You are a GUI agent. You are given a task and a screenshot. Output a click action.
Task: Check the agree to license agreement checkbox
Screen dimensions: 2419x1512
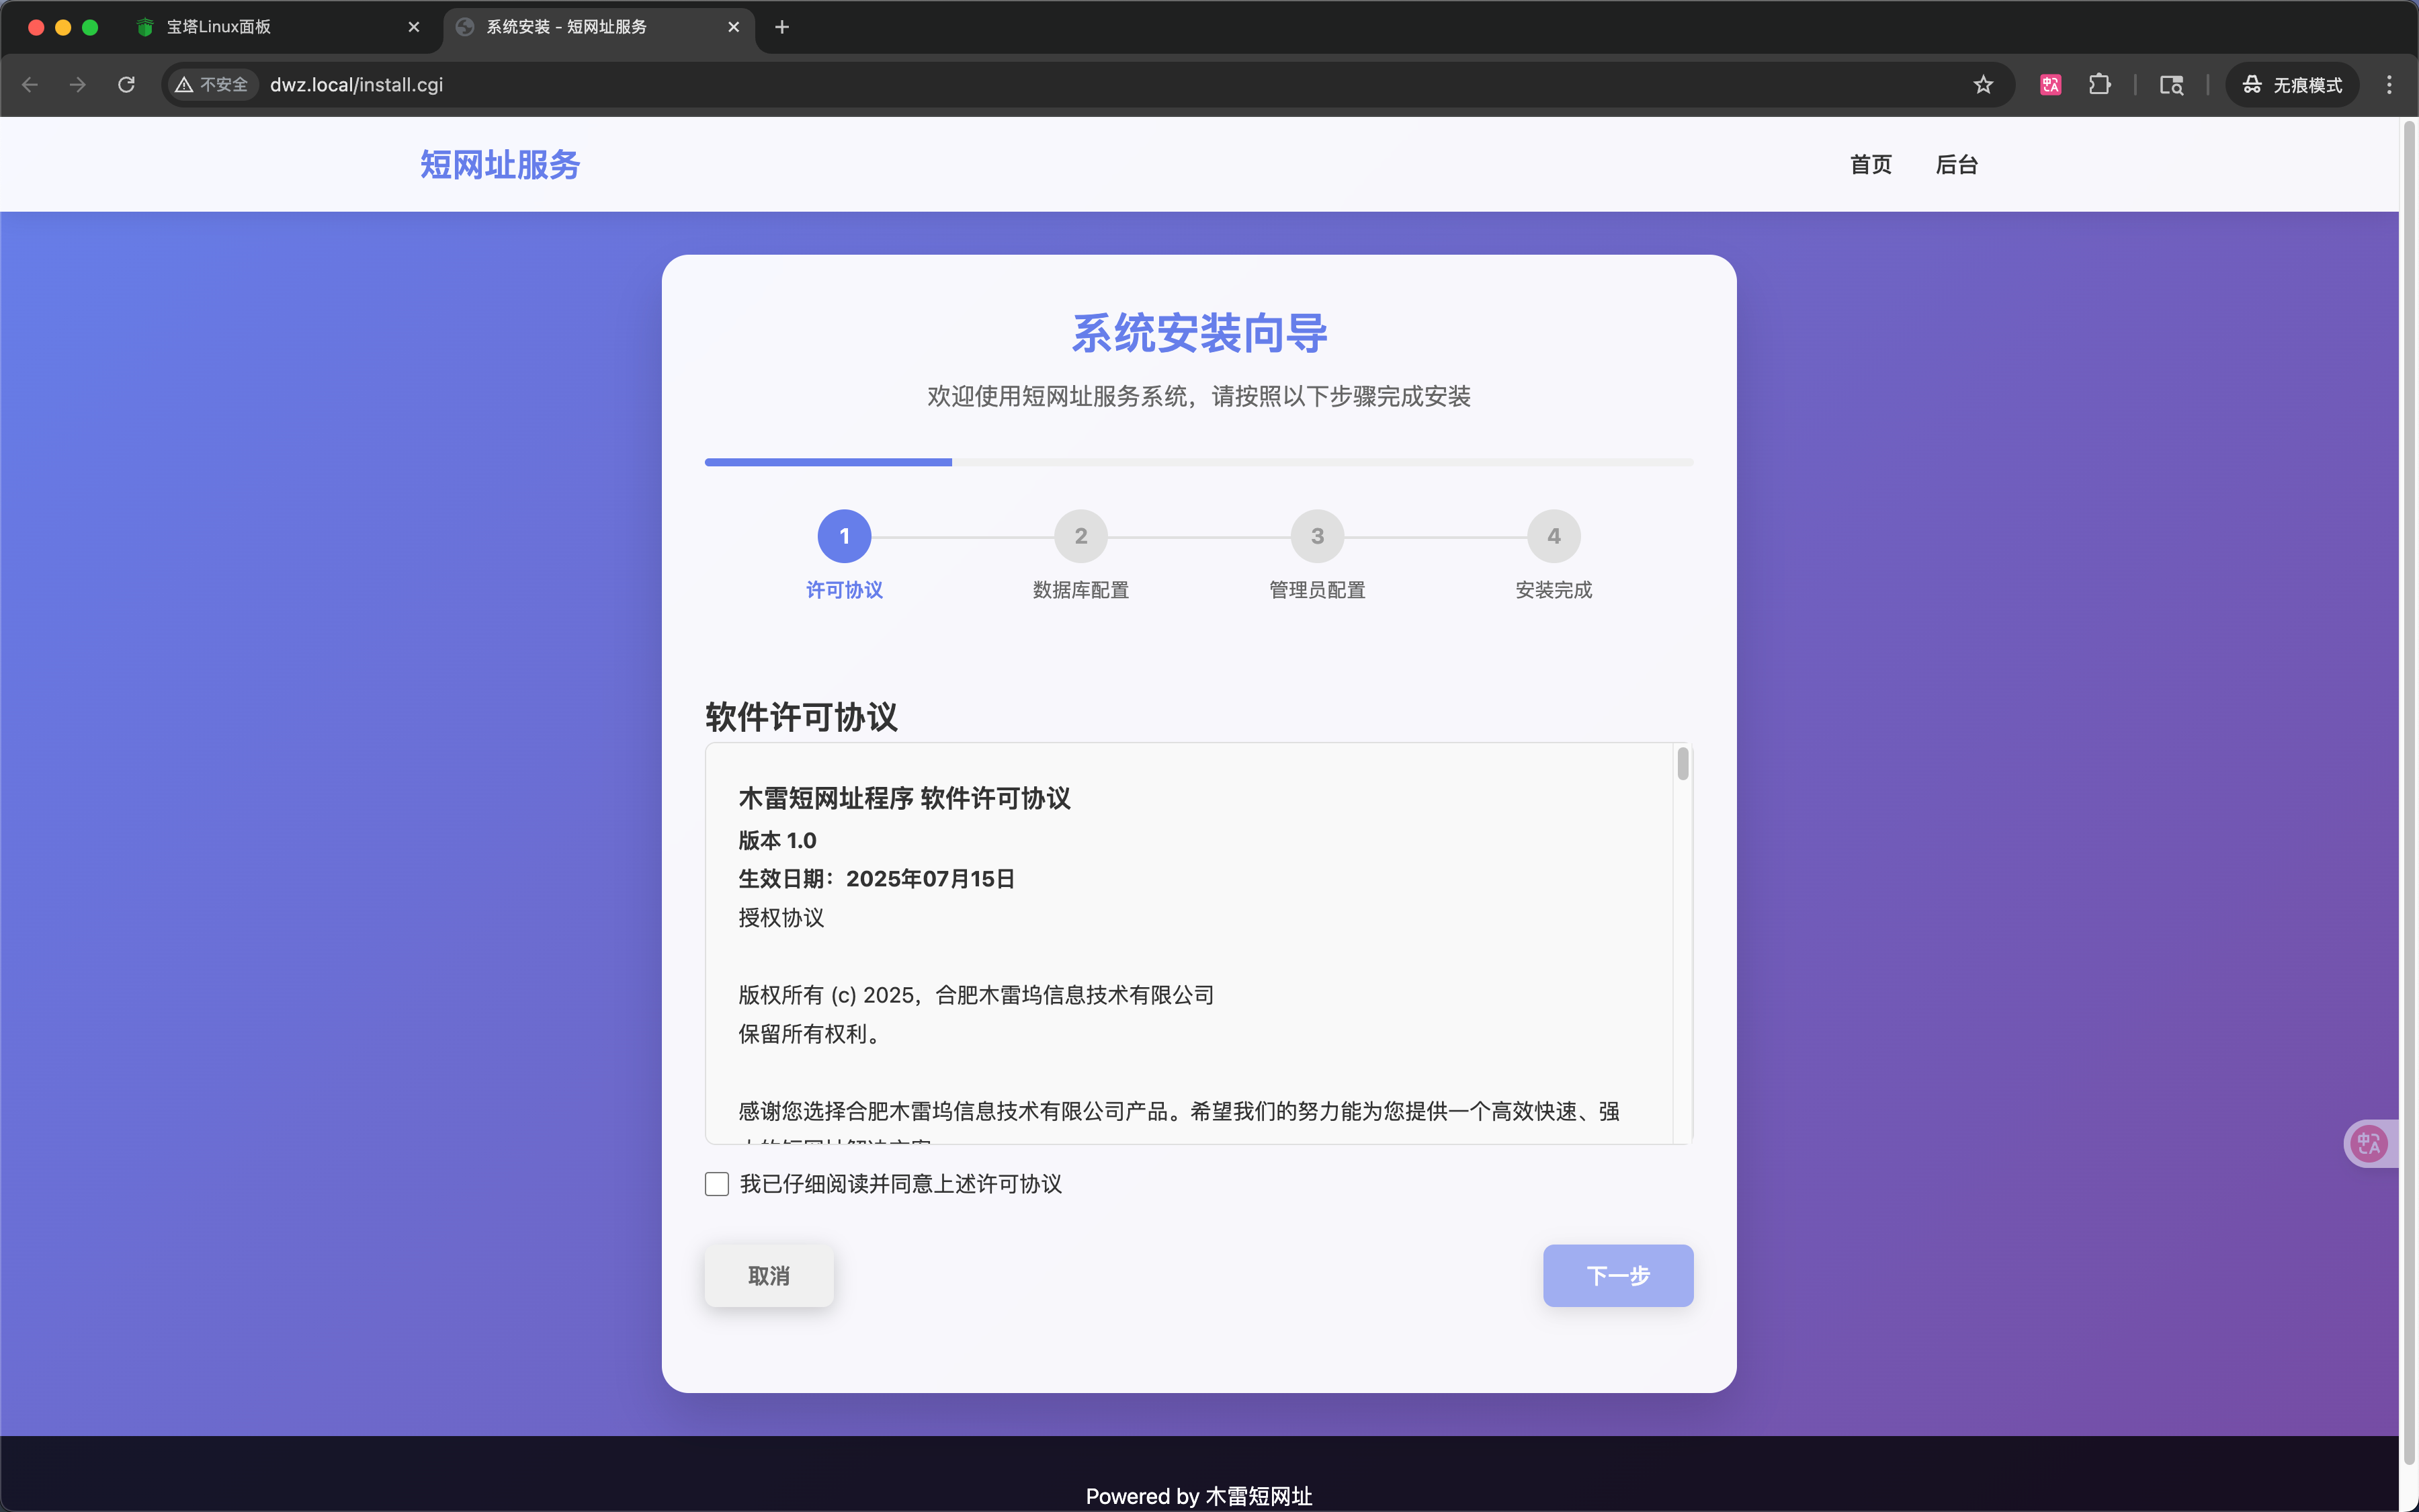[717, 1184]
